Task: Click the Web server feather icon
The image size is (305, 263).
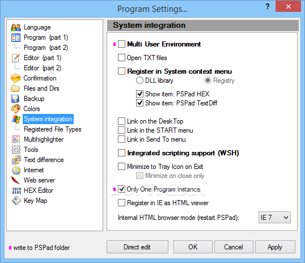Action: coord(15,180)
